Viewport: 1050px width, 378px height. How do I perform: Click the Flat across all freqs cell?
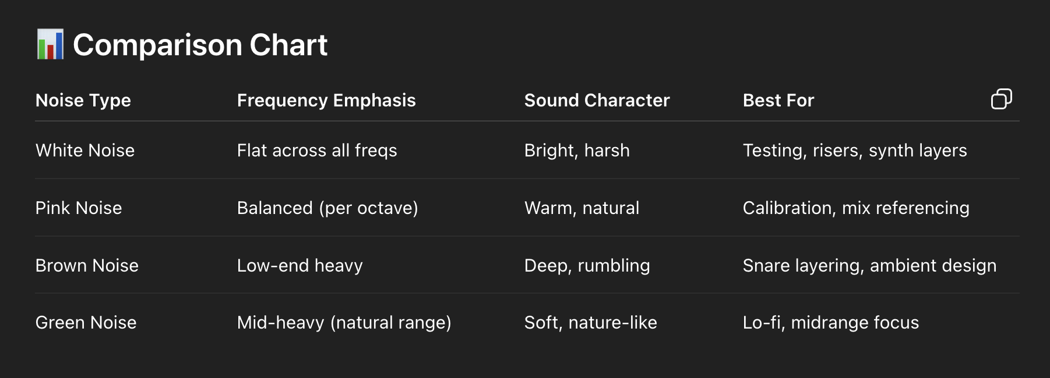pos(317,151)
